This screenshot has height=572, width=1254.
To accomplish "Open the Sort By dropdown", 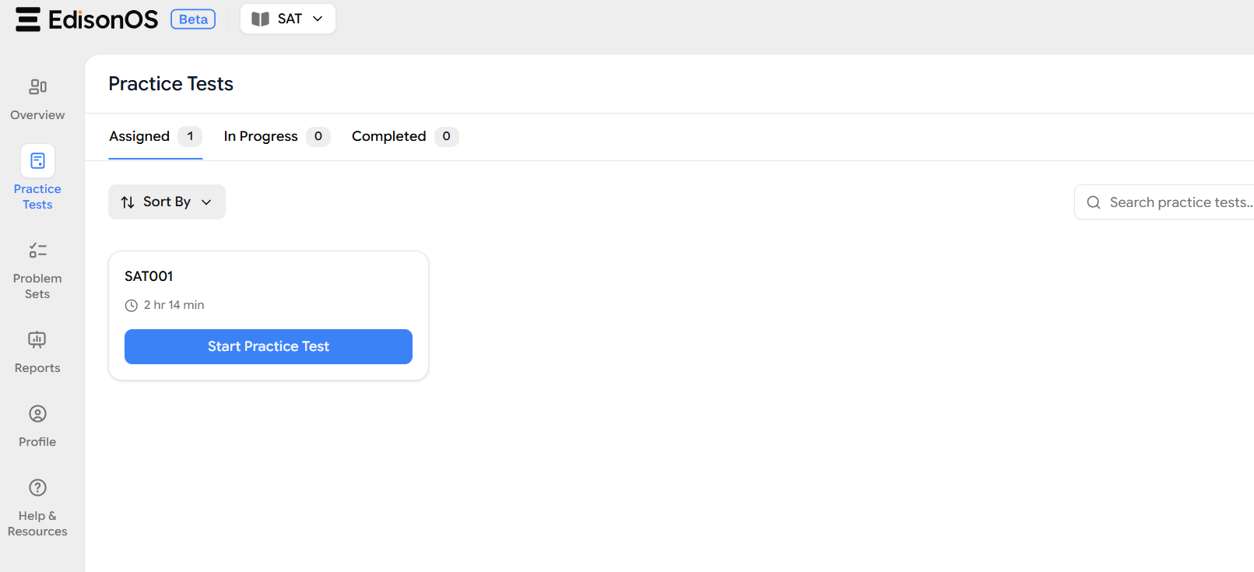I will pos(167,202).
